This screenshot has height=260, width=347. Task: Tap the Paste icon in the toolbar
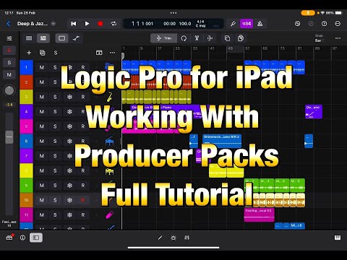(241, 38)
